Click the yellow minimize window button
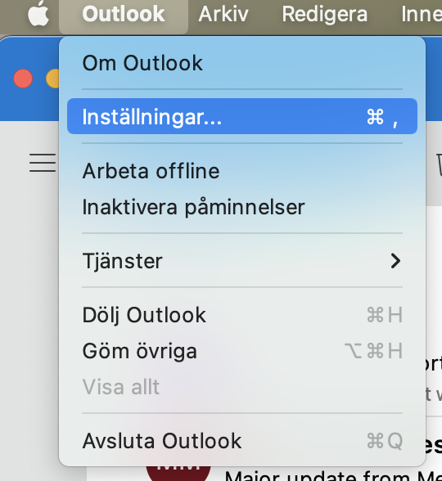This screenshot has height=481, width=442. click(52, 79)
